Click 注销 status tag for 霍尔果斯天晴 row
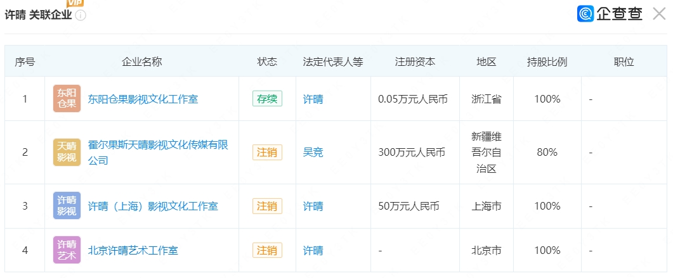Image resolution: width=673 pixels, height=278 pixels. (267, 152)
